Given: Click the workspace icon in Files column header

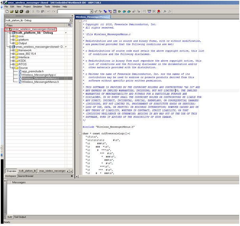Looking at the screenshot, I should click(69, 25).
